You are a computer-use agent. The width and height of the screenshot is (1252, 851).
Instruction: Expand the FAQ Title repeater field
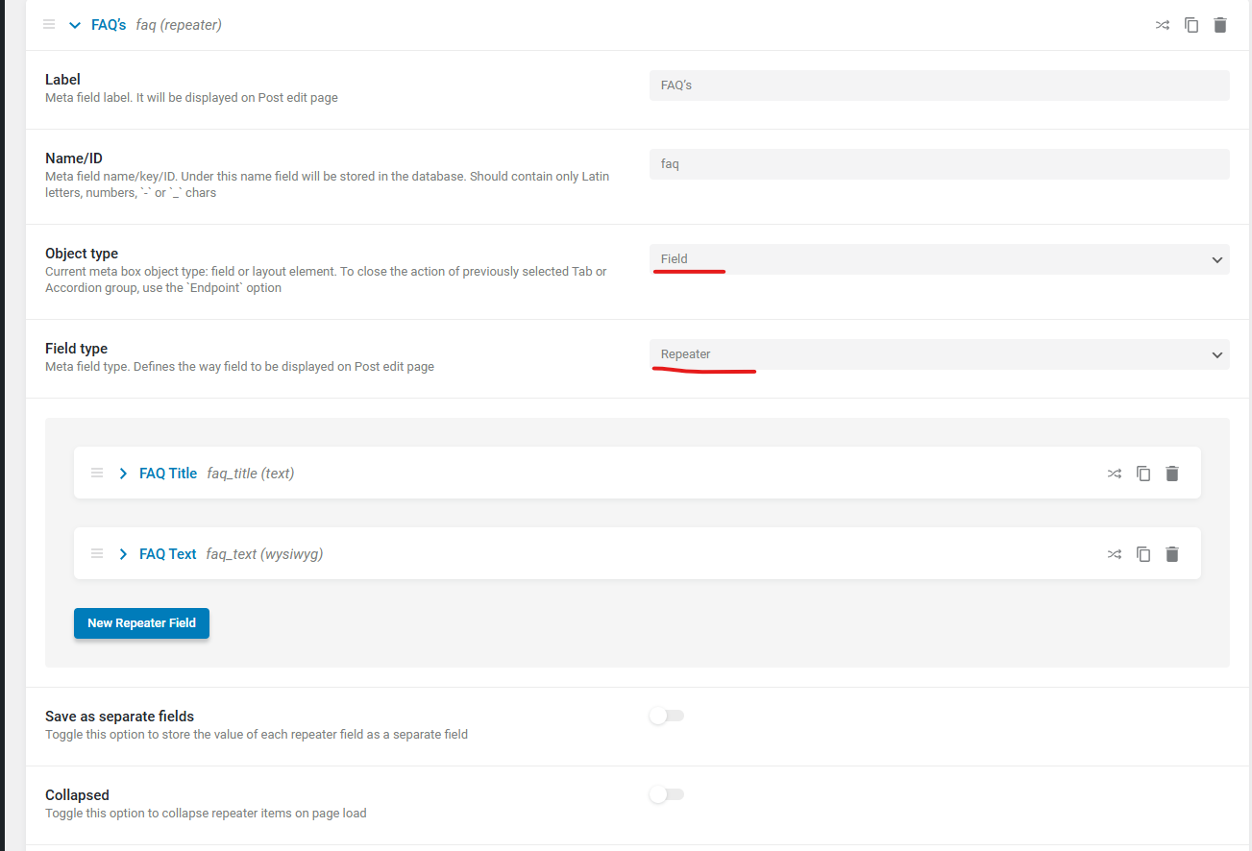(x=123, y=474)
